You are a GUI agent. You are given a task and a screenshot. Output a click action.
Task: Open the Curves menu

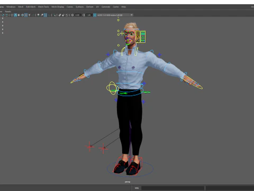tap(70, 7)
